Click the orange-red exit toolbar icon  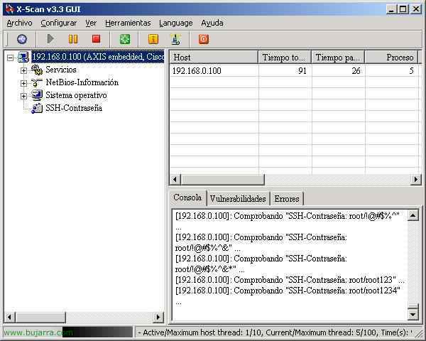pyautogui.click(x=204, y=39)
